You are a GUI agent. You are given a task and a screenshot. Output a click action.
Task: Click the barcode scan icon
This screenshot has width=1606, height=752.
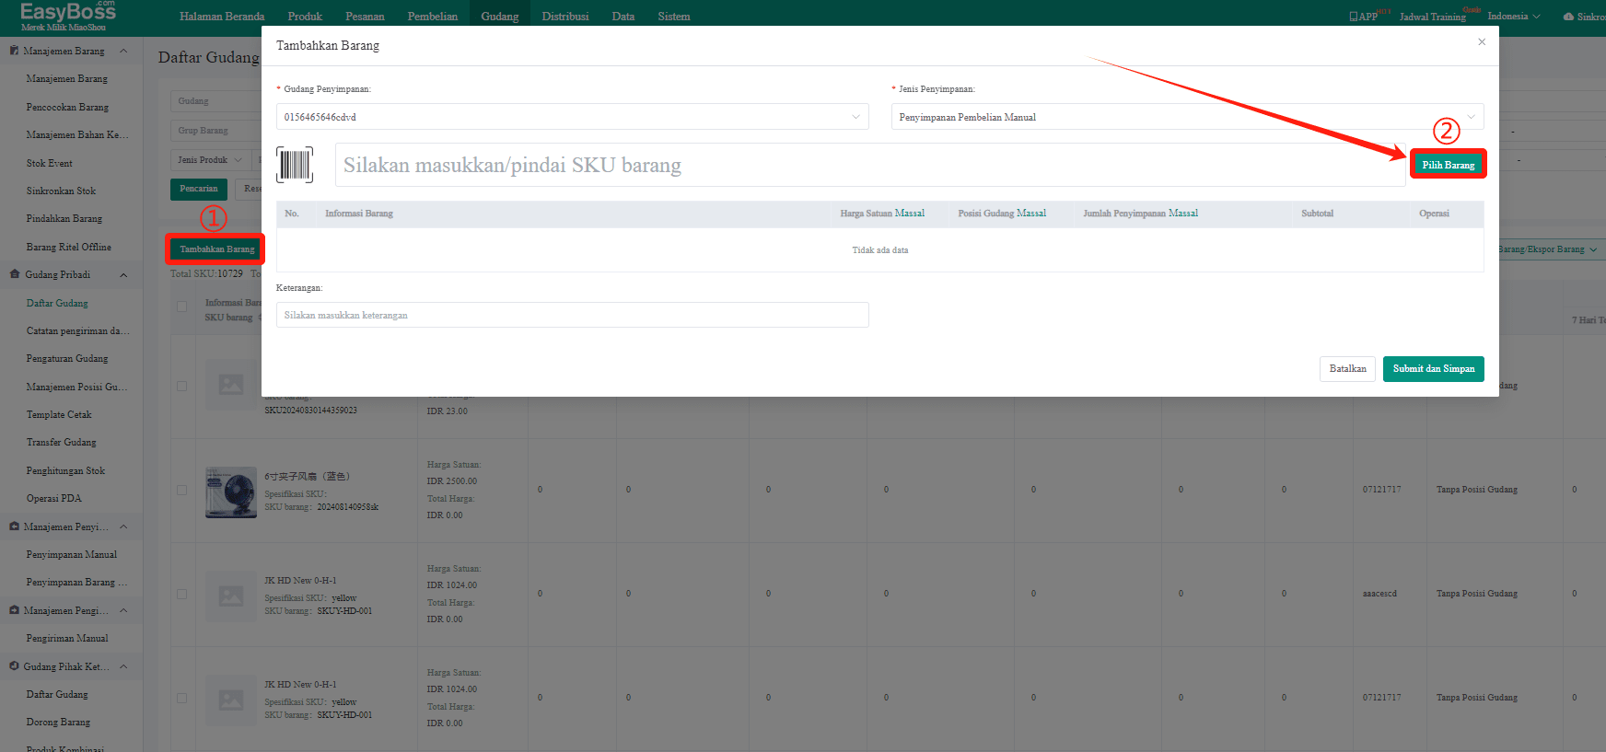pyautogui.click(x=295, y=165)
